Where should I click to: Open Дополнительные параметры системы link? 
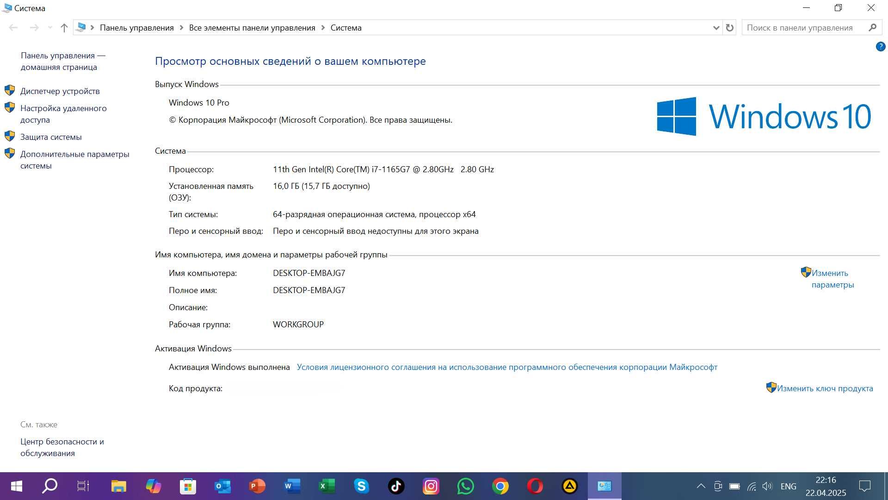(x=75, y=160)
